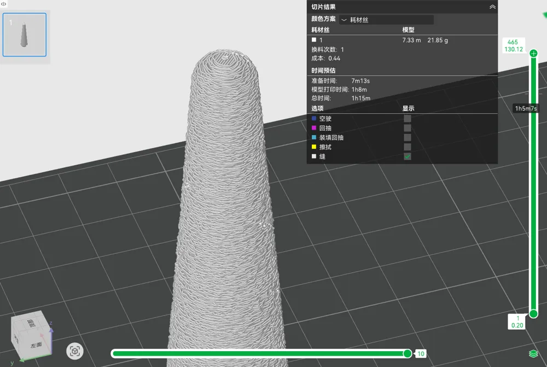Click the 7.33 m filament length value
Screen dimensions: 547x367
pyautogui.click(x=411, y=40)
